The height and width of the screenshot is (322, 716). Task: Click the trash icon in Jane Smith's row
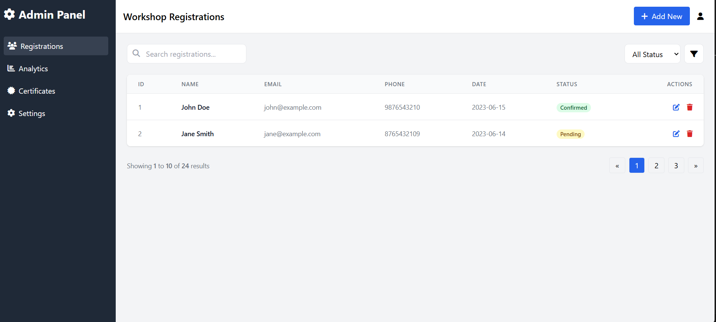pos(689,134)
